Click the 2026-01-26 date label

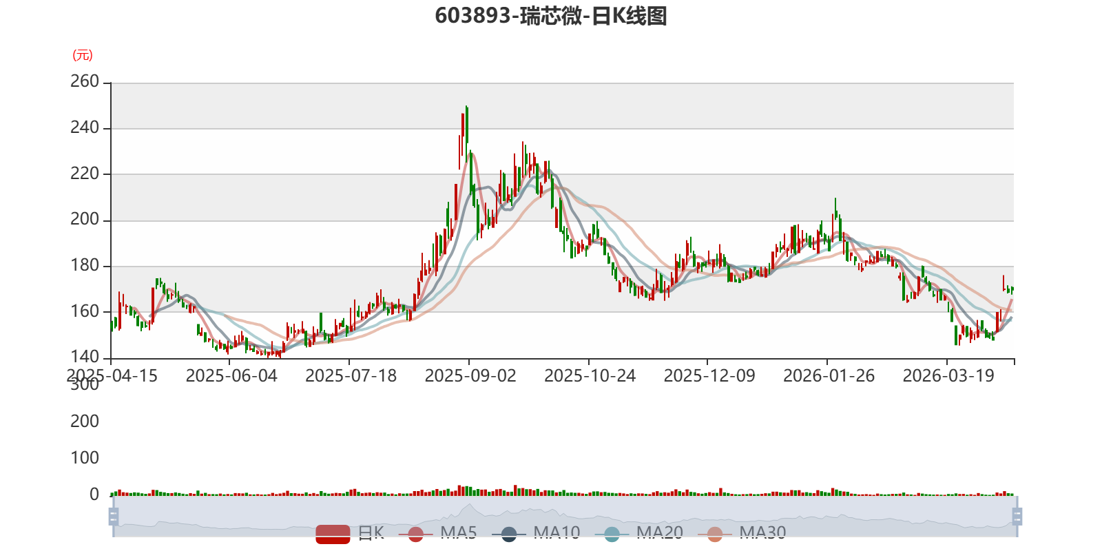coord(829,376)
